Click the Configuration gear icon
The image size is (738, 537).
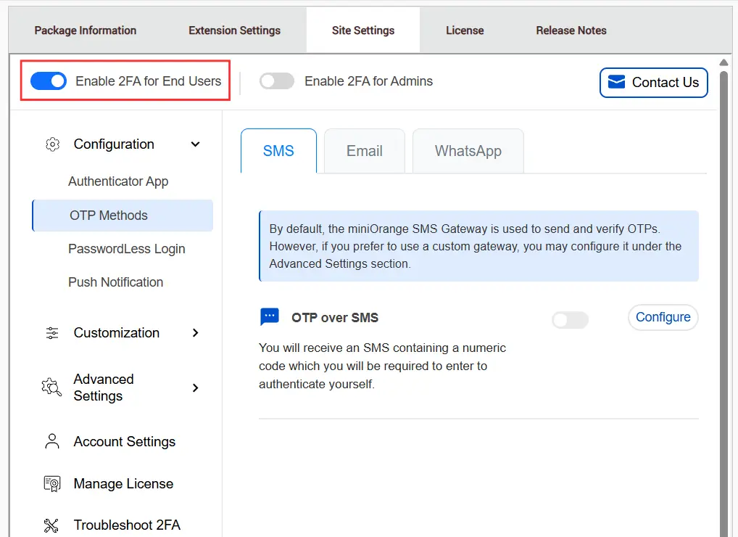point(52,144)
